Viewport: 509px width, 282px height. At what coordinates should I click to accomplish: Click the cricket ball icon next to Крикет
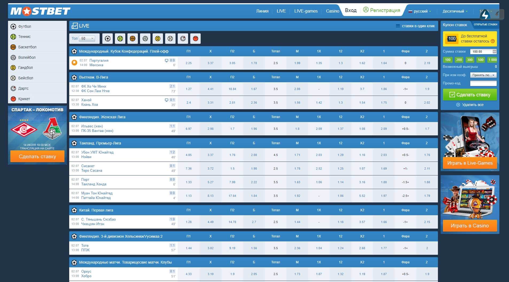click(13, 99)
